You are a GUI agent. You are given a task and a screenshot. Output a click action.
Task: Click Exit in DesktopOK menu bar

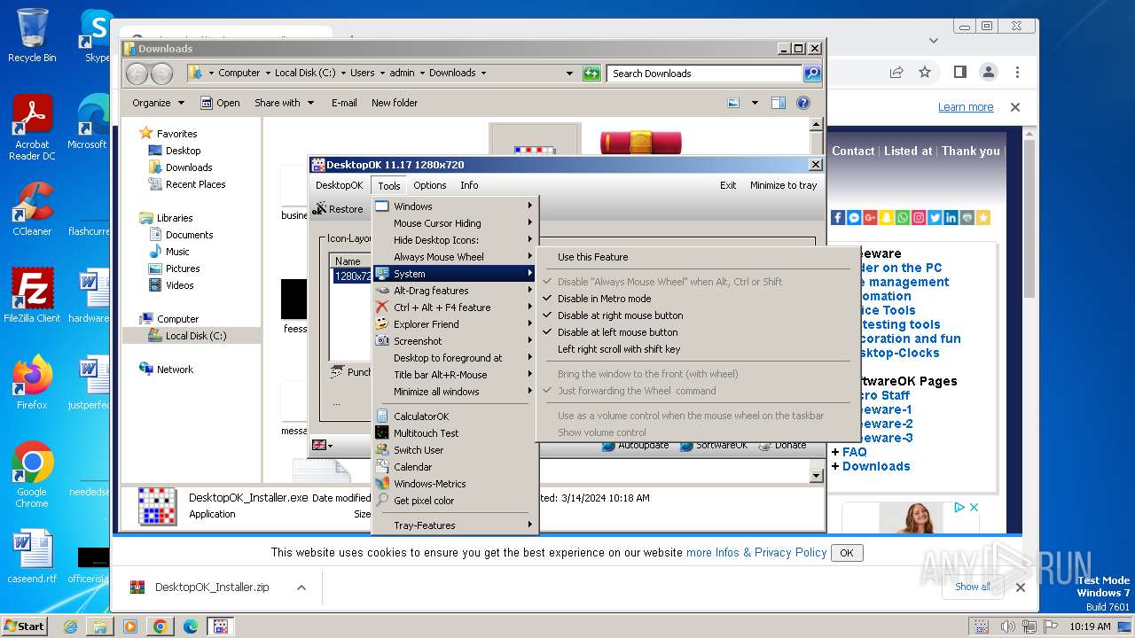(728, 185)
